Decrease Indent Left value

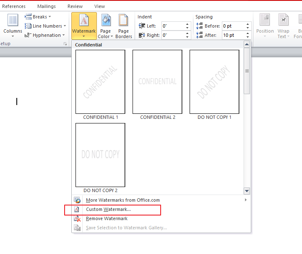click(x=187, y=28)
